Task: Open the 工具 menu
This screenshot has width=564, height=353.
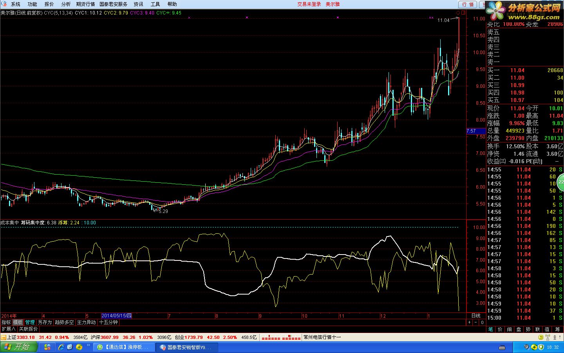Action: [x=155, y=4]
